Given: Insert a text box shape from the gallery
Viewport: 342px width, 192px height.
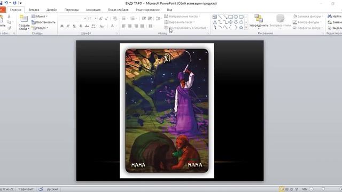Looking at the screenshot, I should (x=215, y=17).
